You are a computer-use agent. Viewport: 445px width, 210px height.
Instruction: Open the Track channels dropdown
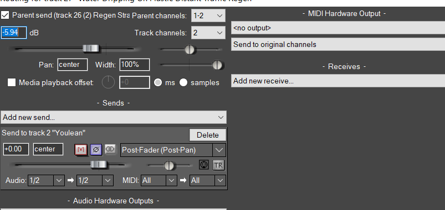208,33
